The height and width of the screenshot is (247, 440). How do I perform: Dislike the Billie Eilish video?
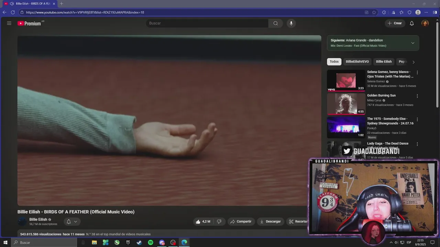point(219,222)
